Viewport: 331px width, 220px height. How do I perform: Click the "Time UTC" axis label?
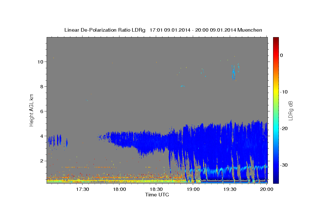tap(157, 195)
